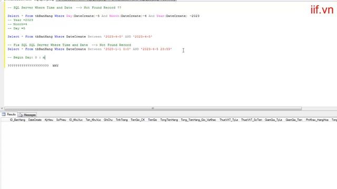
Task: Click the KyHieu column header
Action: click(x=49, y=120)
